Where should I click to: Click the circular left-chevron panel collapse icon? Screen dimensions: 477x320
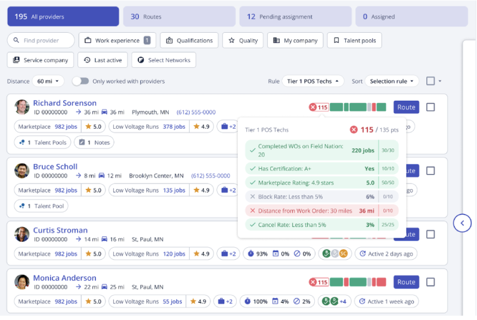[463, 223]
